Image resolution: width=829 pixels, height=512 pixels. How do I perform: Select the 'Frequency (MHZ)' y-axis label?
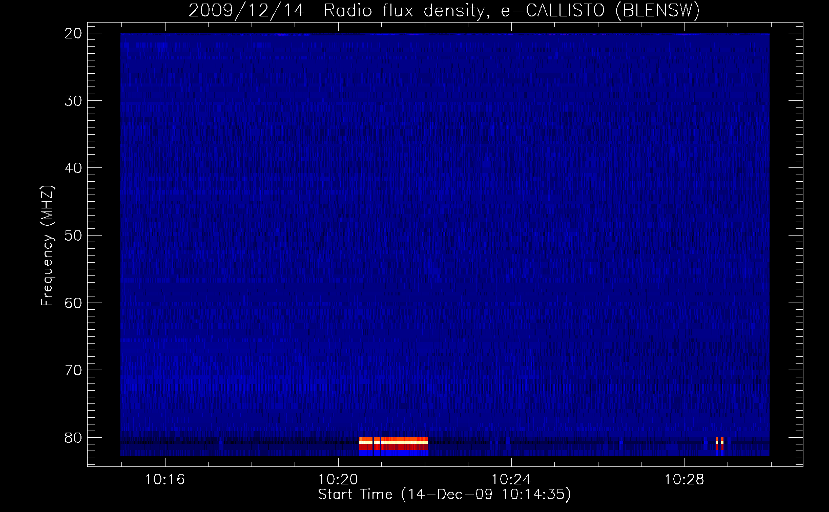click(47, 246)
